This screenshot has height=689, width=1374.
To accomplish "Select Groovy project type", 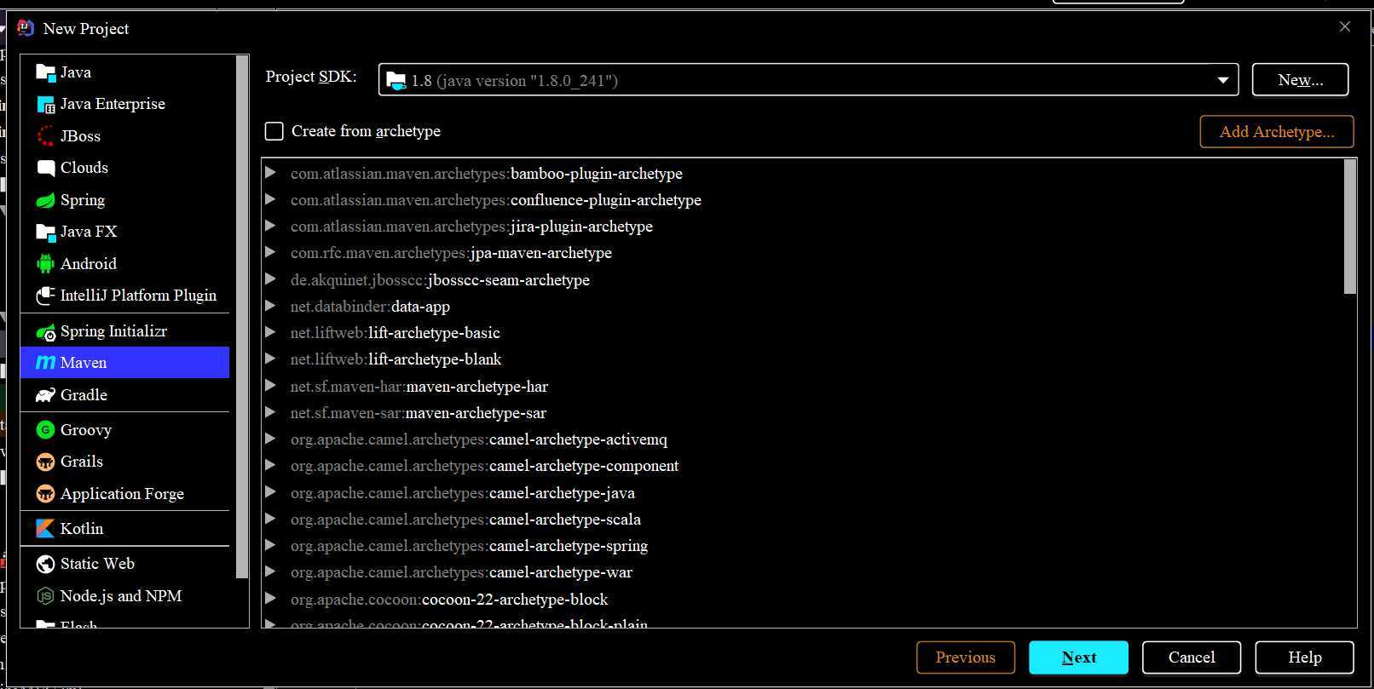I will coord(124,430).
